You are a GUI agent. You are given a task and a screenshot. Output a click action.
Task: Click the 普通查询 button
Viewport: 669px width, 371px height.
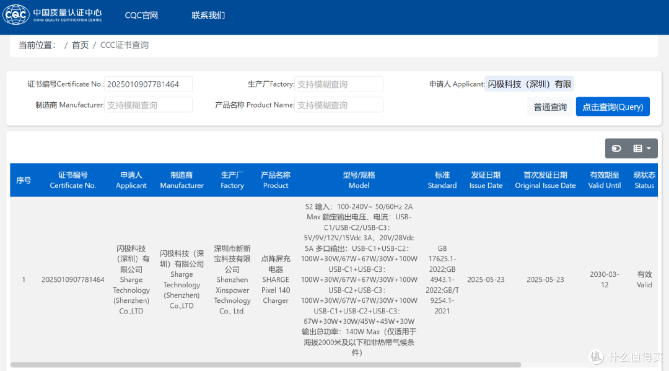[x=550, y=107]
